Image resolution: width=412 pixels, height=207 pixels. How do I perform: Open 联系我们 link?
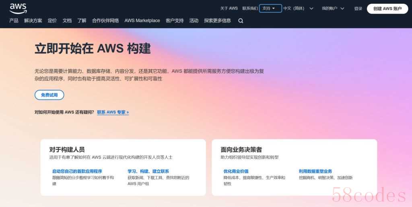250,8
